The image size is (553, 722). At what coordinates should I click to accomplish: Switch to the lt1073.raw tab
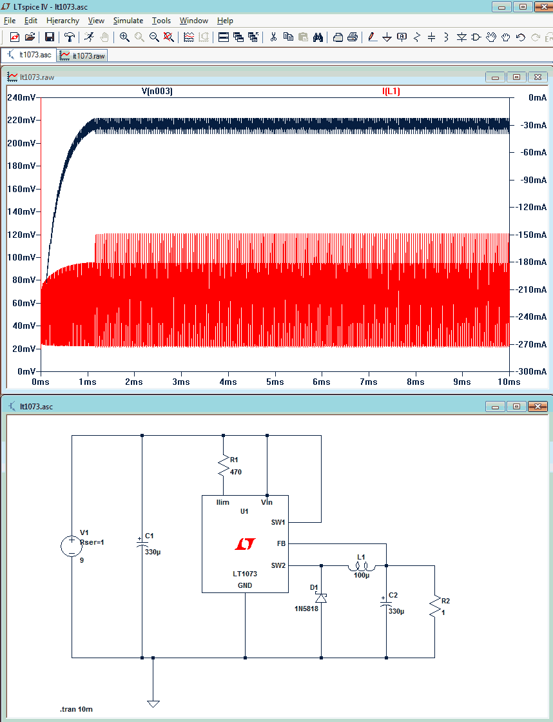(82, 55)
